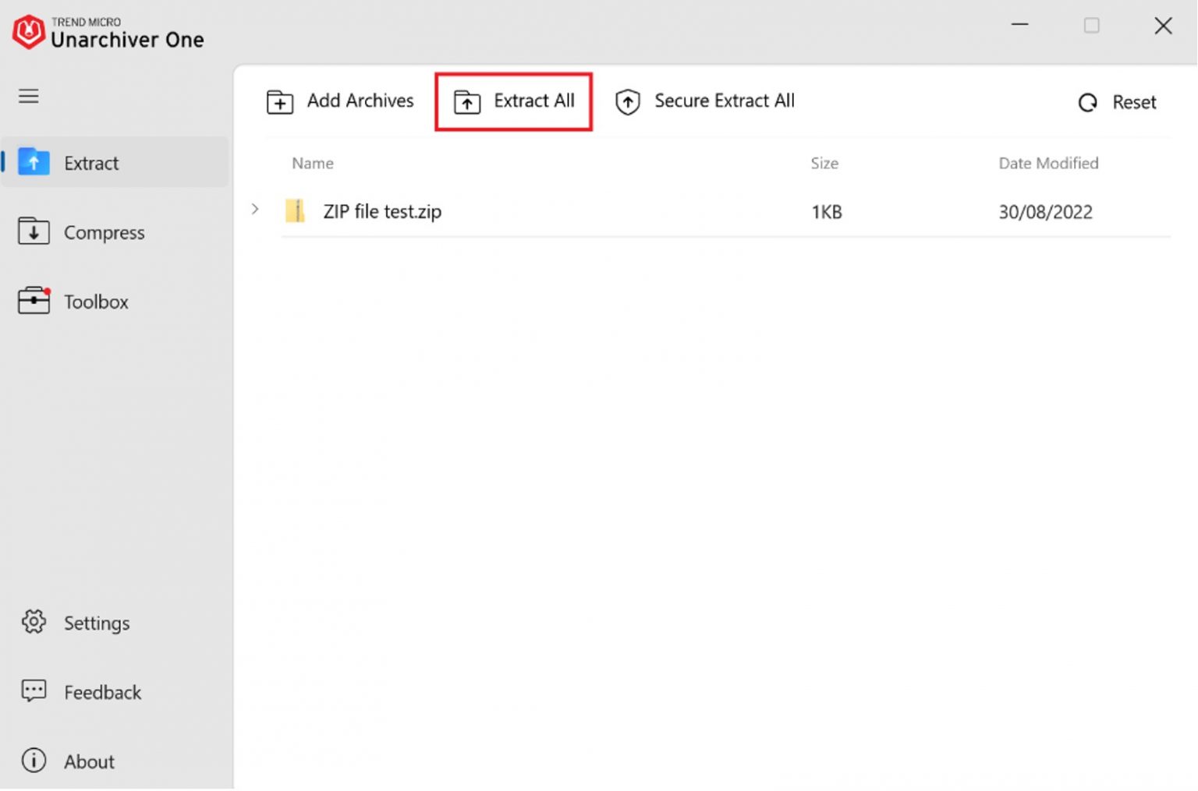
Task: Sort by the Size column header
Action: click(x=824, y=164)
